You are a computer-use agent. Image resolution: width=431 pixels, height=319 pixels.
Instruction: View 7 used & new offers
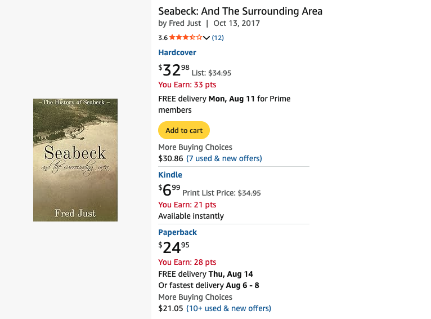pyautogui.click(x=224, y=158)
